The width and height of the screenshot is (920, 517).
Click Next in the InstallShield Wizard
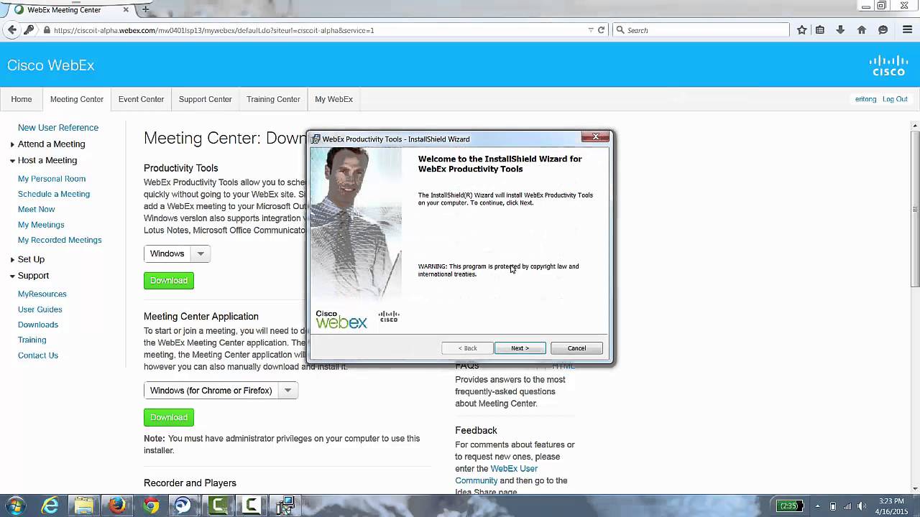520,348
